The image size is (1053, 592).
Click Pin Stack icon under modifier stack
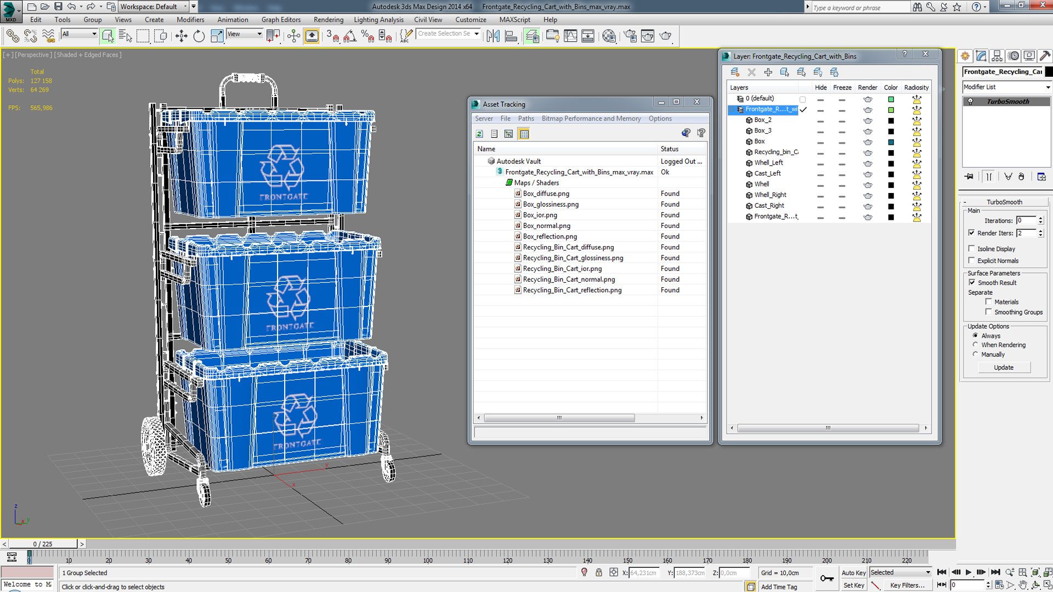[969, 177]
